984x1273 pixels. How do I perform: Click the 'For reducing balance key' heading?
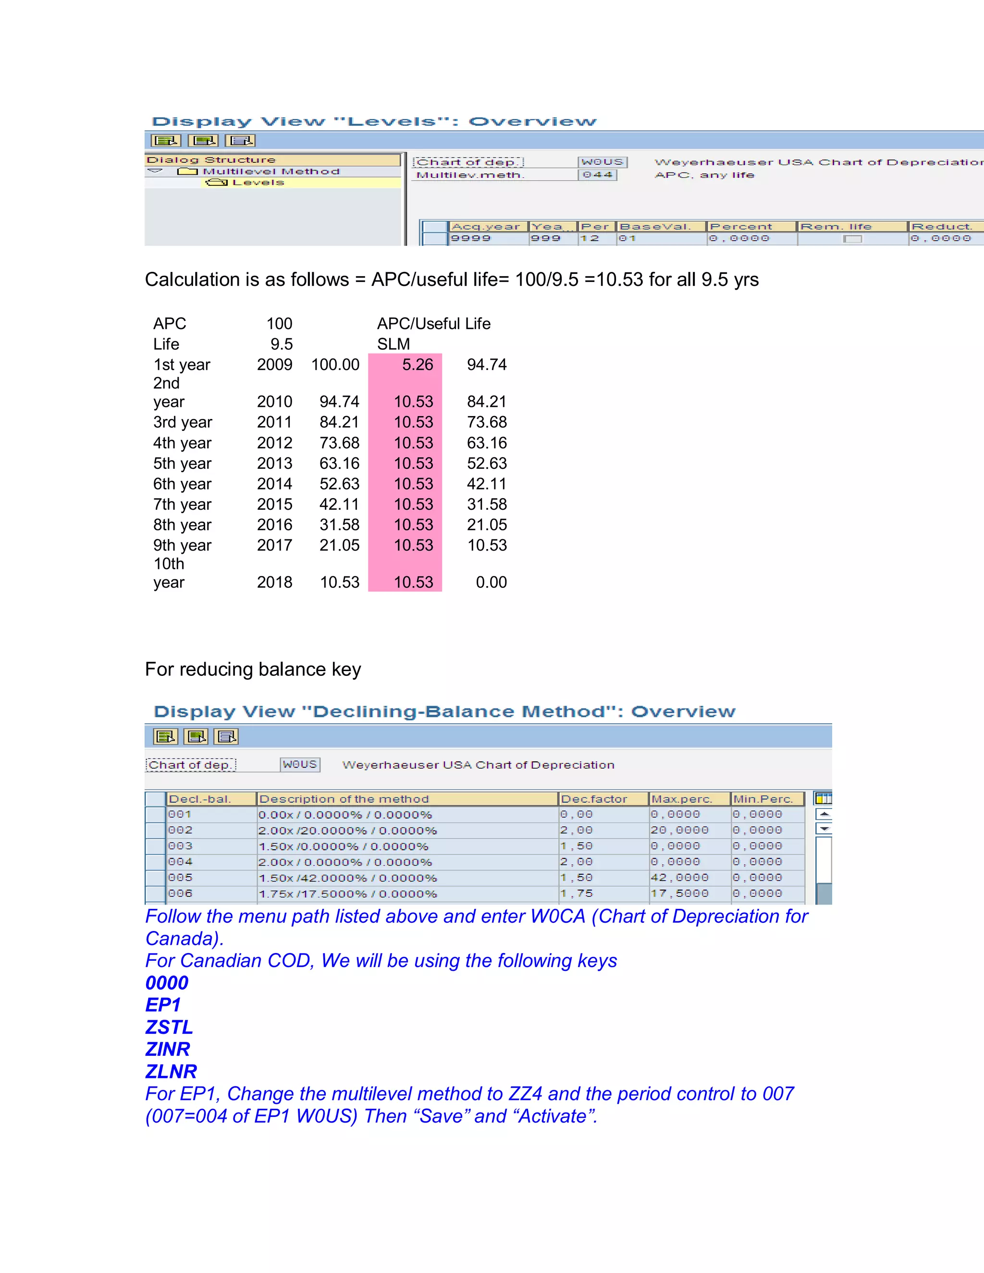pos(253,669)
